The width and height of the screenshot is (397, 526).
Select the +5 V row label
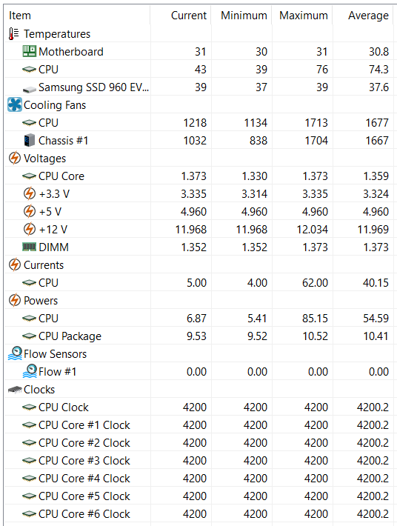click(x=50, y=212)
